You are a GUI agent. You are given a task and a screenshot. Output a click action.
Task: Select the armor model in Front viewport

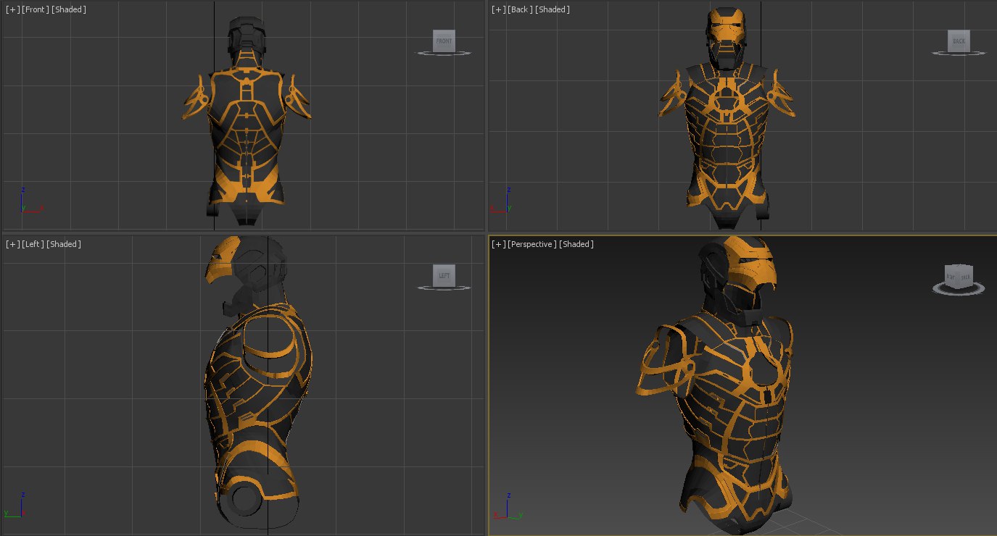[x=247, y=120]
